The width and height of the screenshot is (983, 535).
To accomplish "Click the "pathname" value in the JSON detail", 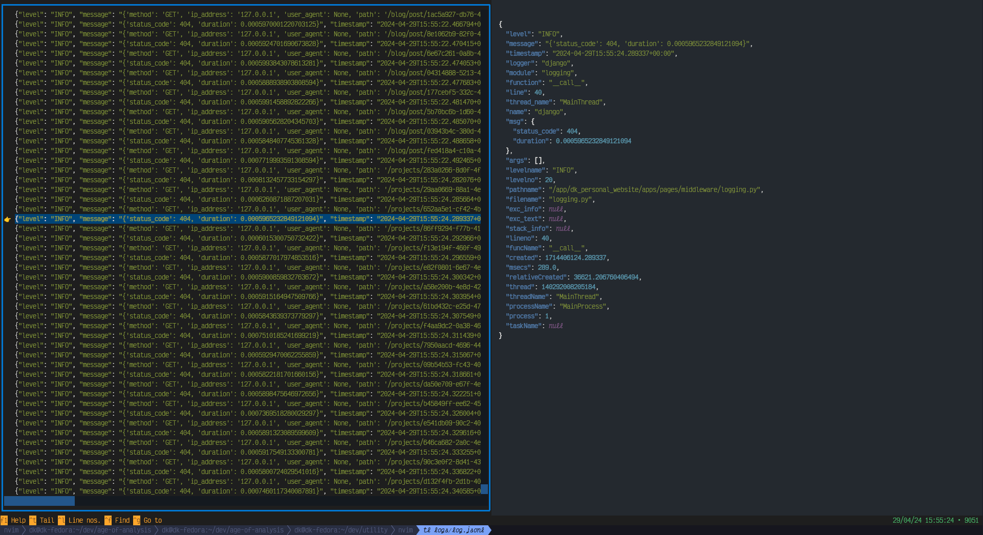I will [654, 189].
